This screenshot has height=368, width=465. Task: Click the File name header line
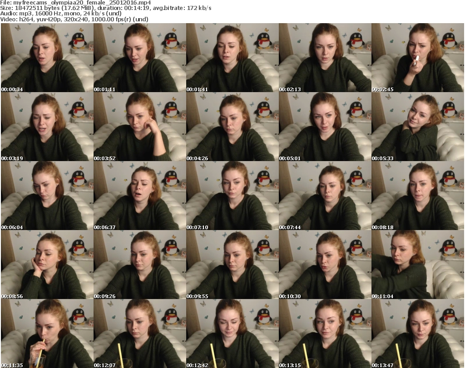(x=76, y=3)
